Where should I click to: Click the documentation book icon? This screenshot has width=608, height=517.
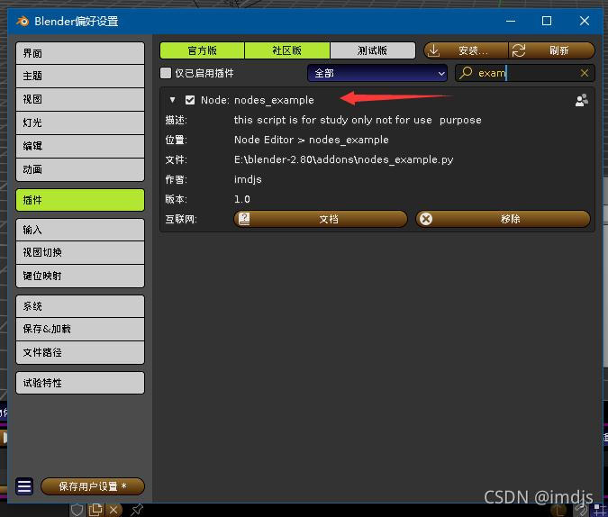click(x=244, y=219)
